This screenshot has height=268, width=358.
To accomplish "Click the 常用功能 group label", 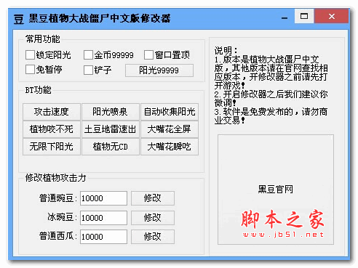I will pos(43,39).
